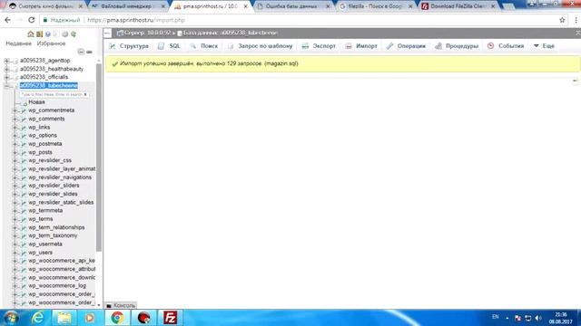
Task: Switch to the Структура tab
Action: pyautogui.click(x=129, y=46)
